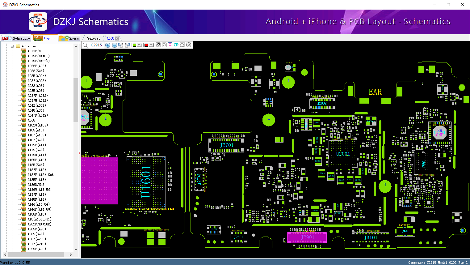Select the A065 document tab

click(110, 38)
